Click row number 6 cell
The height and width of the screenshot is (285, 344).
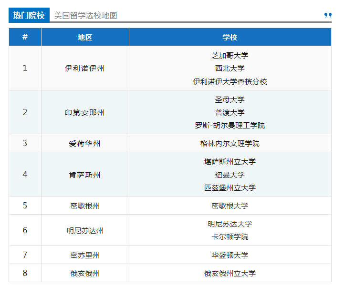click(x=25, y=230)
